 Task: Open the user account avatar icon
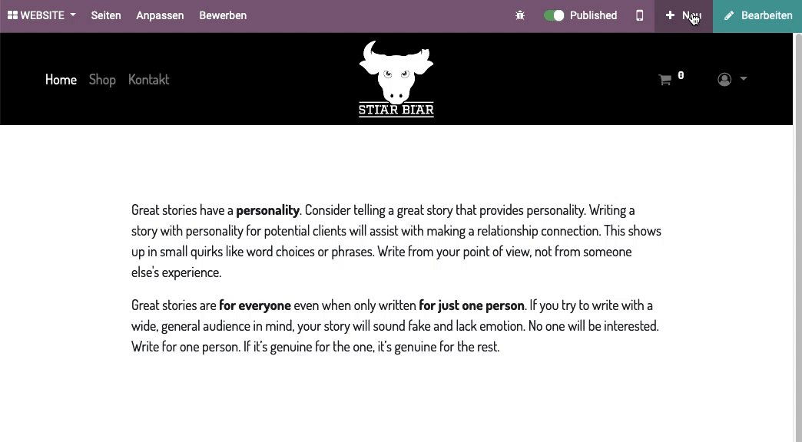click(x=724, y=79)
